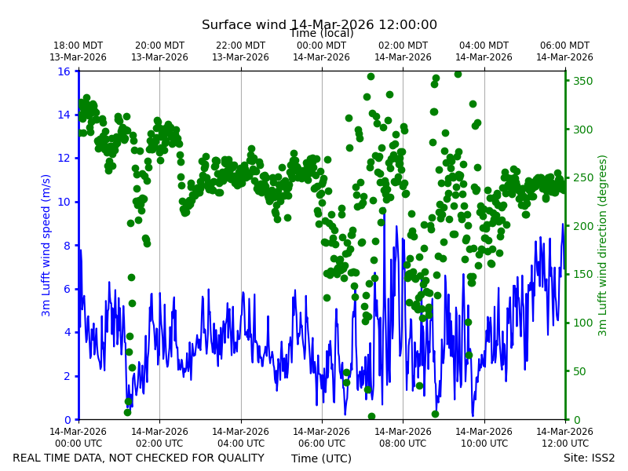Click the "18:00 MDT 13-Mar-2026" top axis label

point(78,51)
